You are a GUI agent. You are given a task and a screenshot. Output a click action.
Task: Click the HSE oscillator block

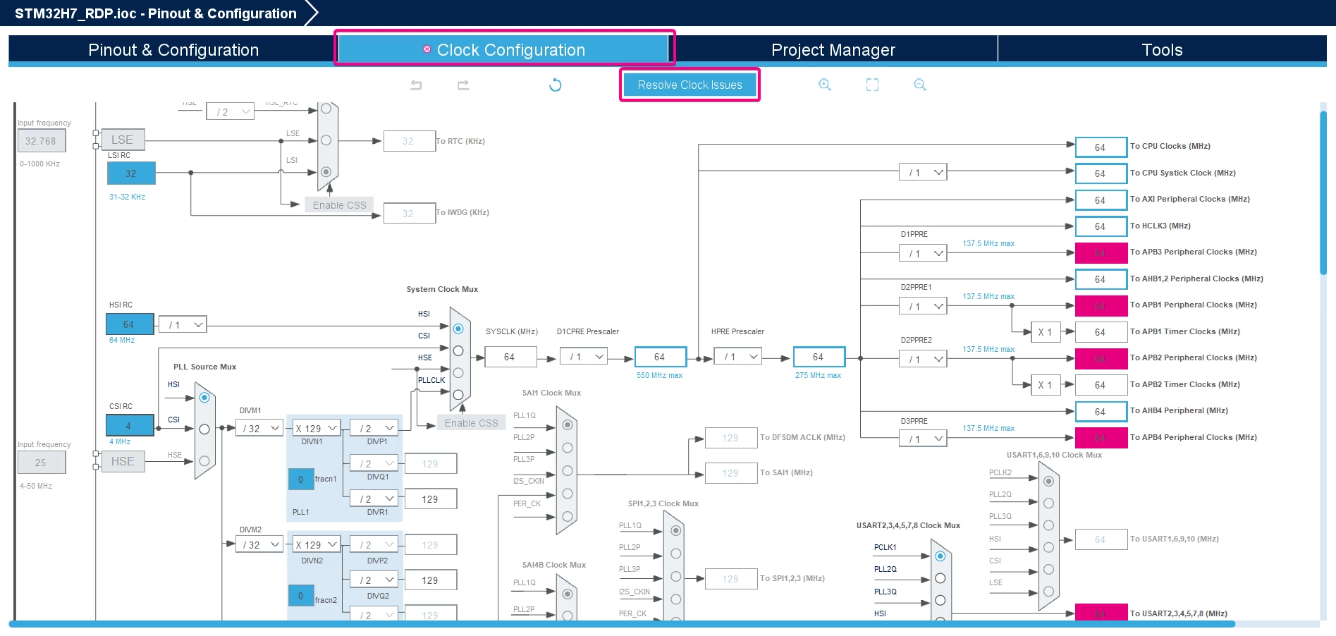[123, 461]
